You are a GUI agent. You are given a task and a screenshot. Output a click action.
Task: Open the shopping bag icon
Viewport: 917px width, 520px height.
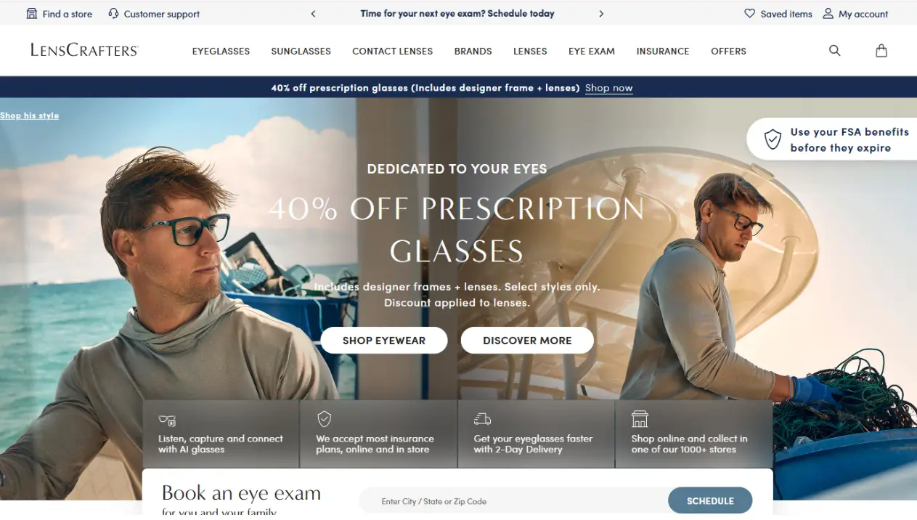click(x=881, y=51)
